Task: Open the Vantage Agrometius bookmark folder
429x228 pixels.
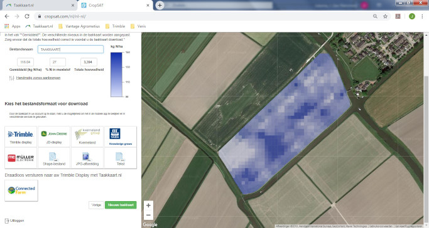Action: point(79,26)
